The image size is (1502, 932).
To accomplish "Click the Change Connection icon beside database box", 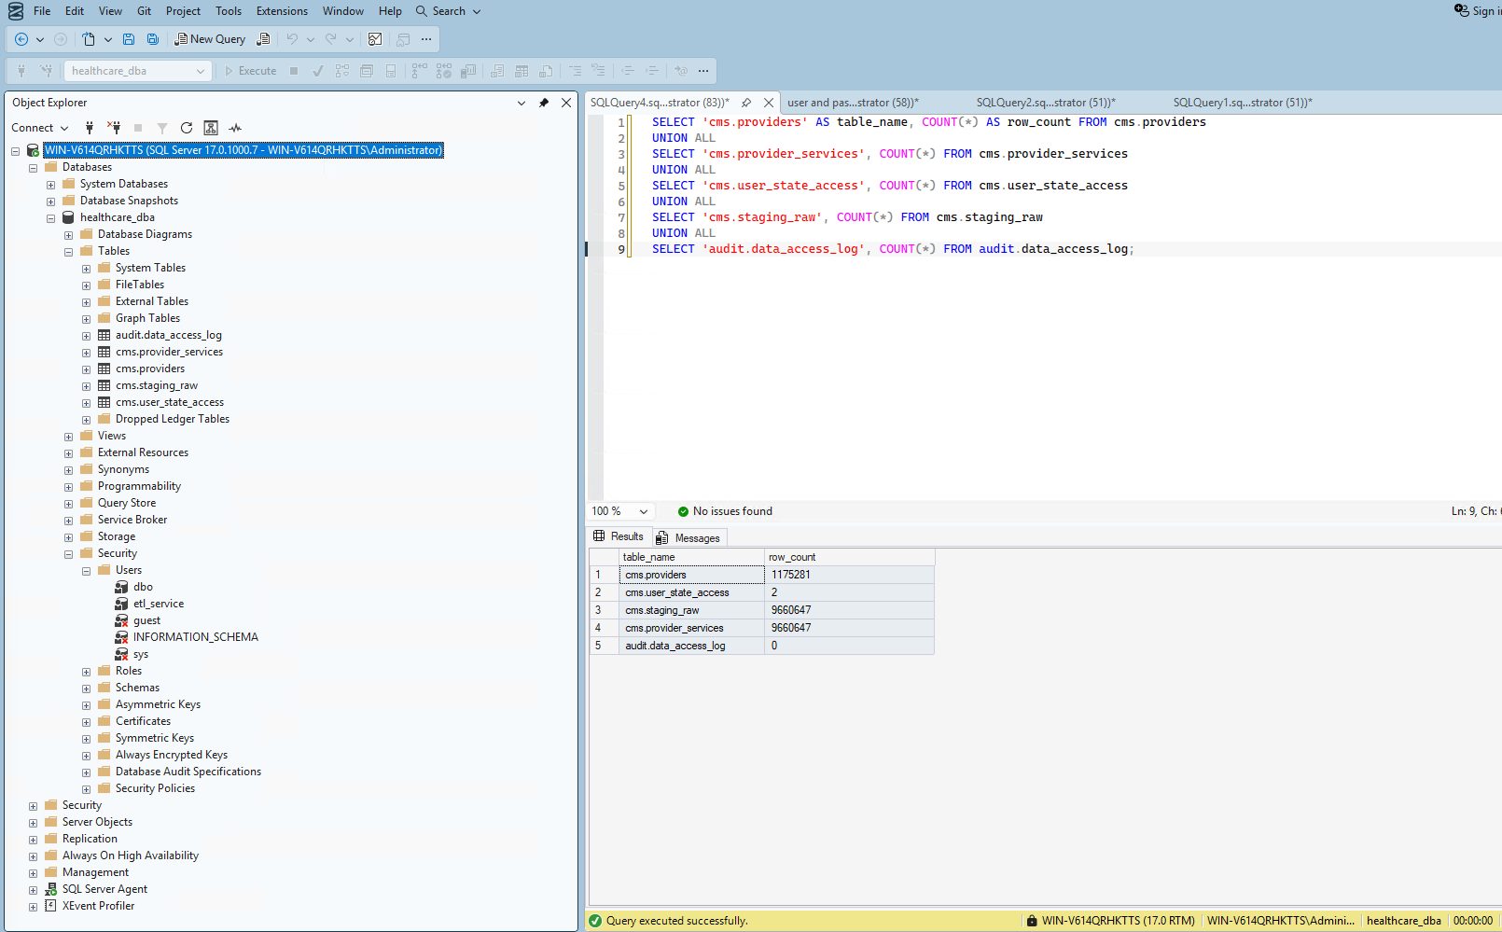I will (x=46, y=71).
